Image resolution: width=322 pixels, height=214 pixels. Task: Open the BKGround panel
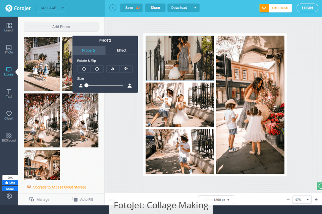tap(9, 138)
